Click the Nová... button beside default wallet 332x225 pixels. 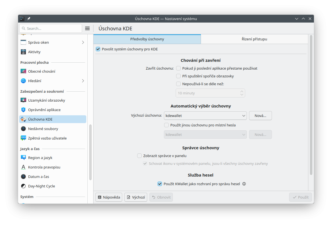click(x=260, y=116)
